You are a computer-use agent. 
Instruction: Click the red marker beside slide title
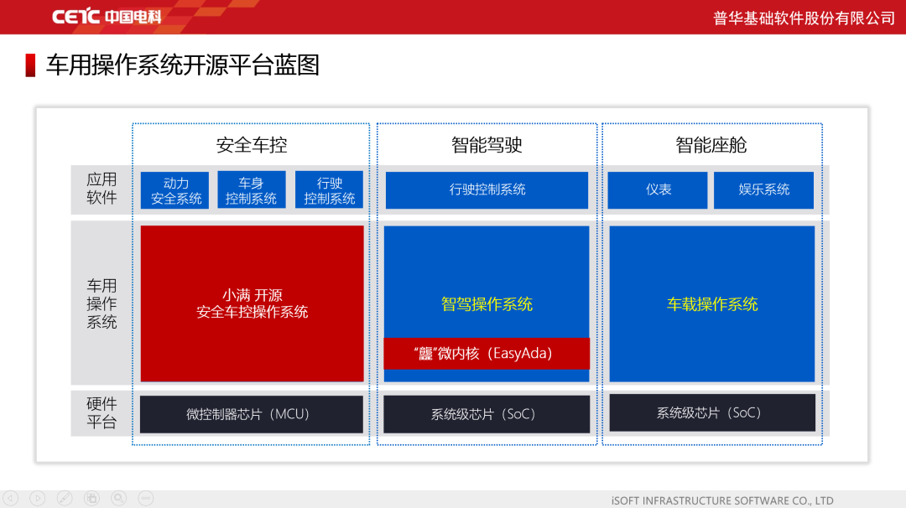click(x=30, y=65)
